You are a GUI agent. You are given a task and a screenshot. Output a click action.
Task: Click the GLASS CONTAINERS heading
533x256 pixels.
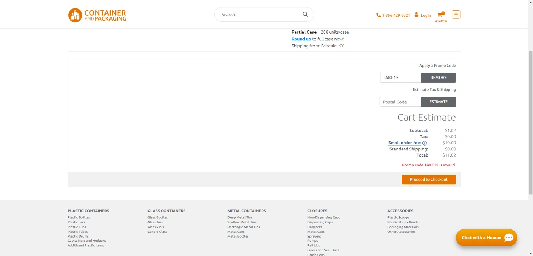pyautogui.click(x=167, y=211)
